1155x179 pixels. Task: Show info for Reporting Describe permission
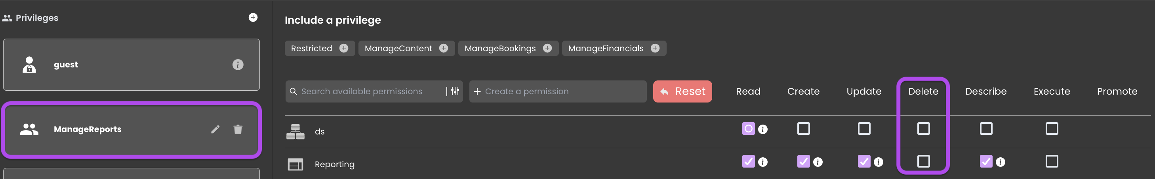[1000, 162]
